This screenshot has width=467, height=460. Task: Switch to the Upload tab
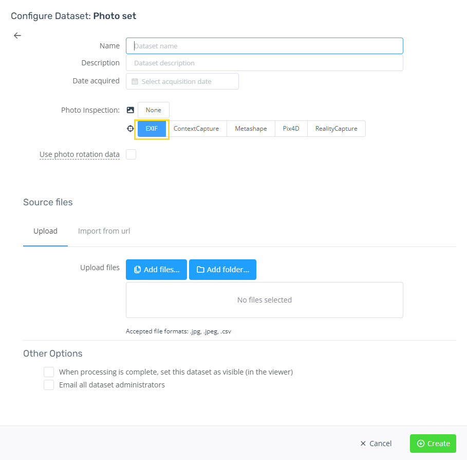45,231
